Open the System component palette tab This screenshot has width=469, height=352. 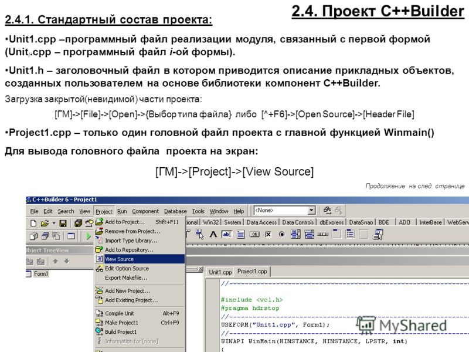pyautogui.click(x=233, y=222)
